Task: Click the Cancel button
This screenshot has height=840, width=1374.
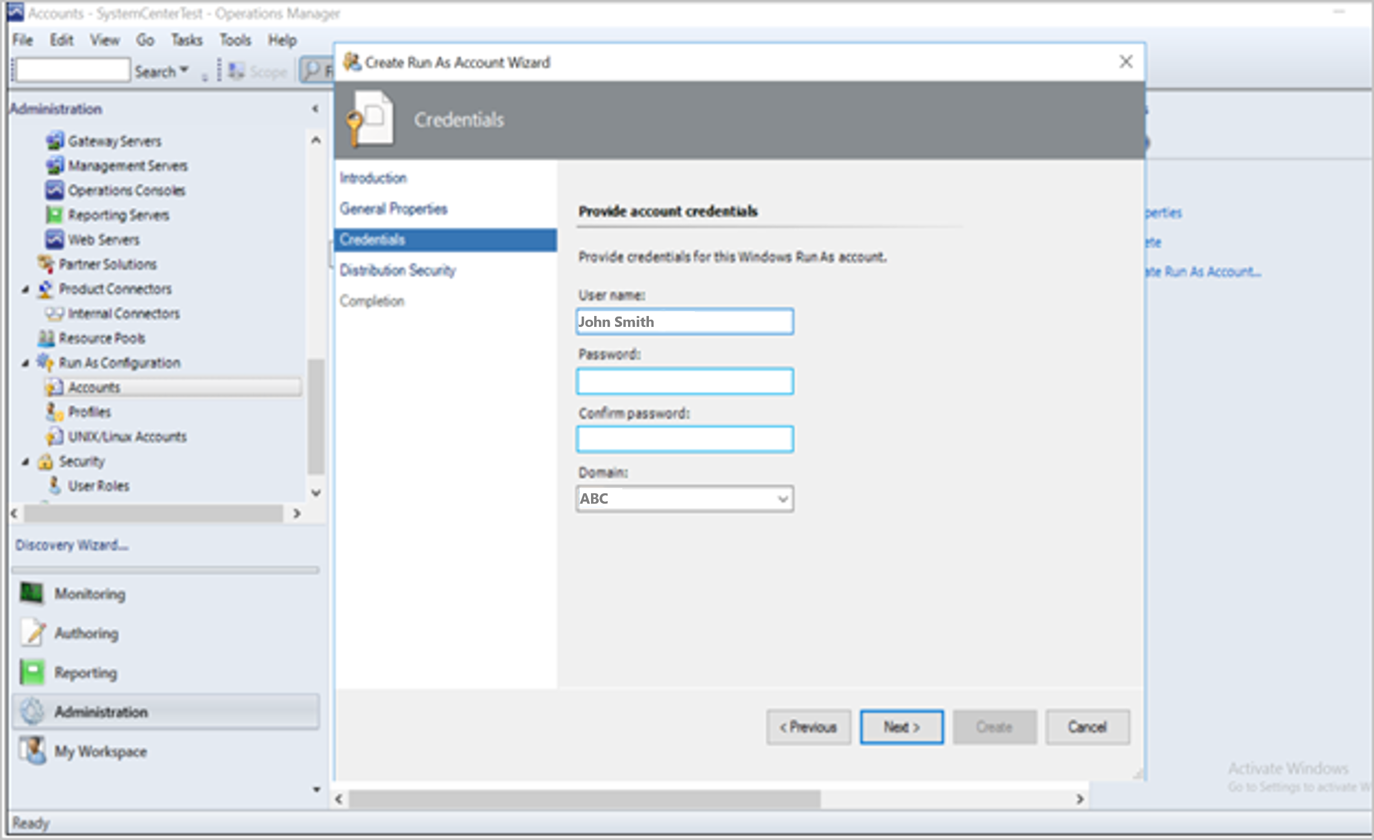Action: click(1088, 727)
